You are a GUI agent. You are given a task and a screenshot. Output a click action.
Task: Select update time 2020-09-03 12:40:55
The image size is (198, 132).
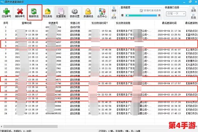[x=169, y=72]
